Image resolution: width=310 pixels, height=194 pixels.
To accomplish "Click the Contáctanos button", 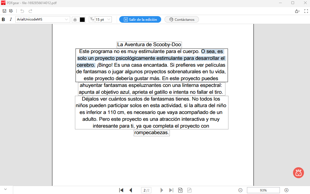I will pos(181,19).
